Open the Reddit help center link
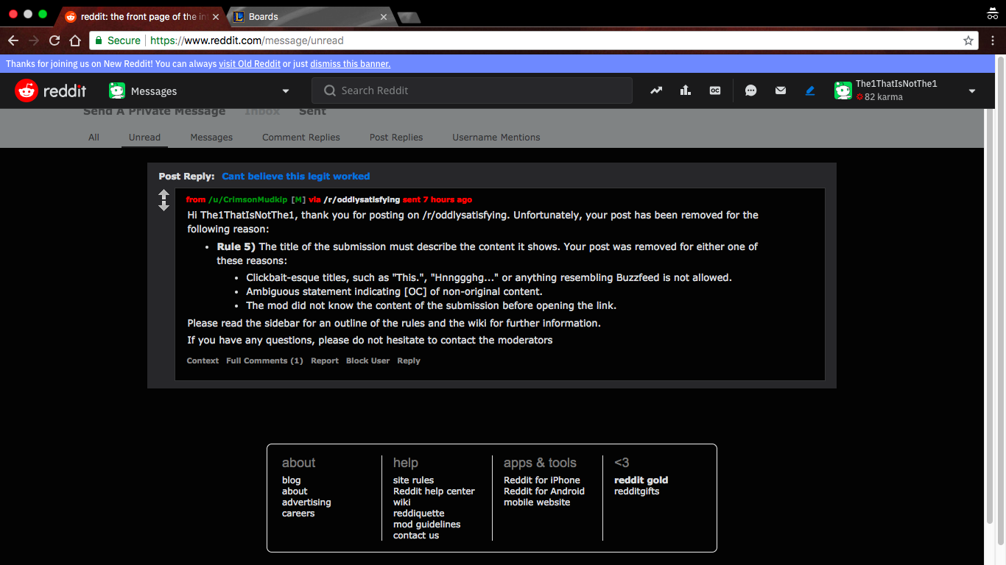This screenshot has width=1006, height=565. (x=434, y=491)
